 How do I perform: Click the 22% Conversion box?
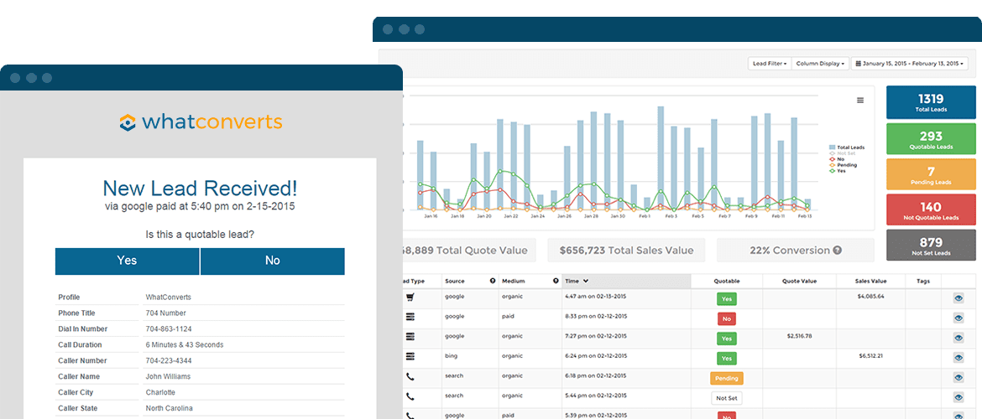[796, 251]
